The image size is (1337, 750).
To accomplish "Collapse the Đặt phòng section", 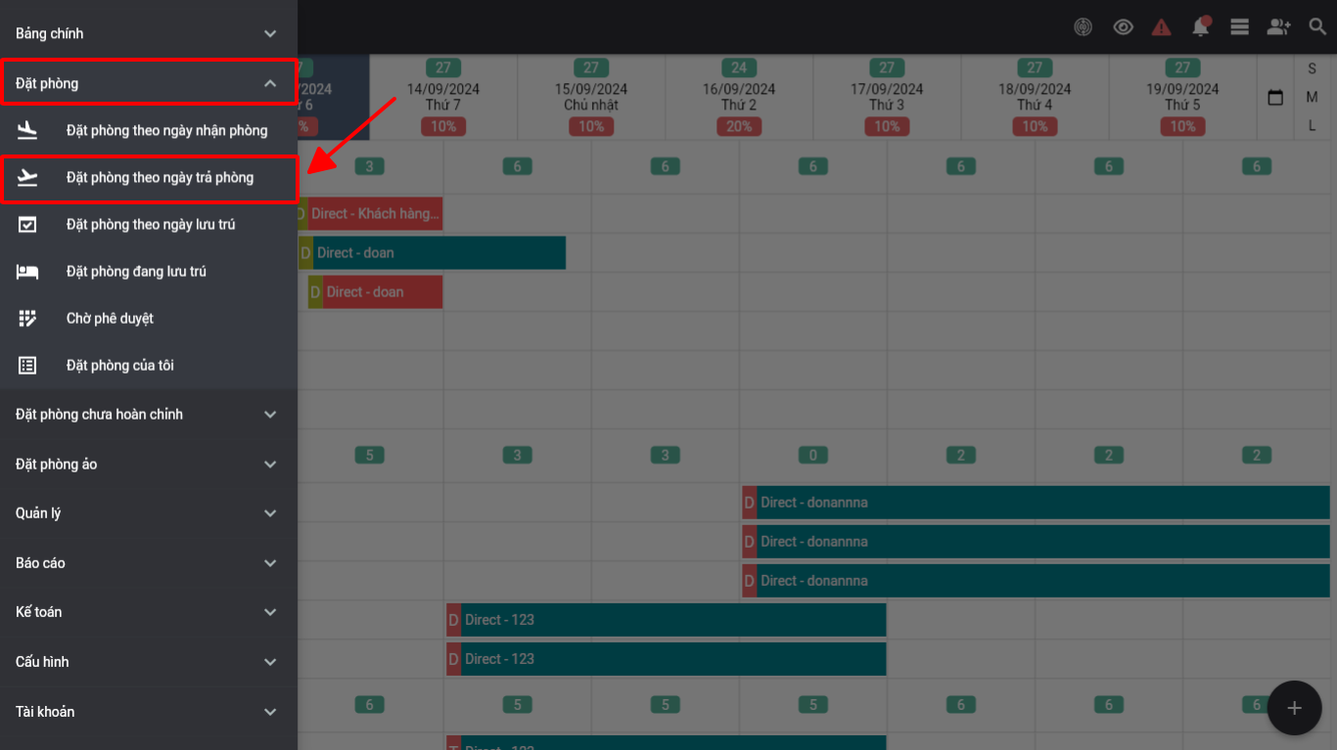I will click(149, 83).
